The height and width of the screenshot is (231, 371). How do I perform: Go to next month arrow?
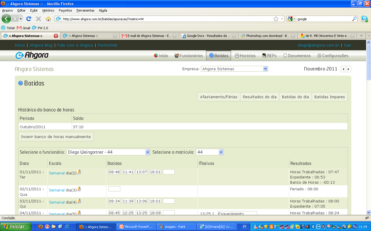click(348, 69)
